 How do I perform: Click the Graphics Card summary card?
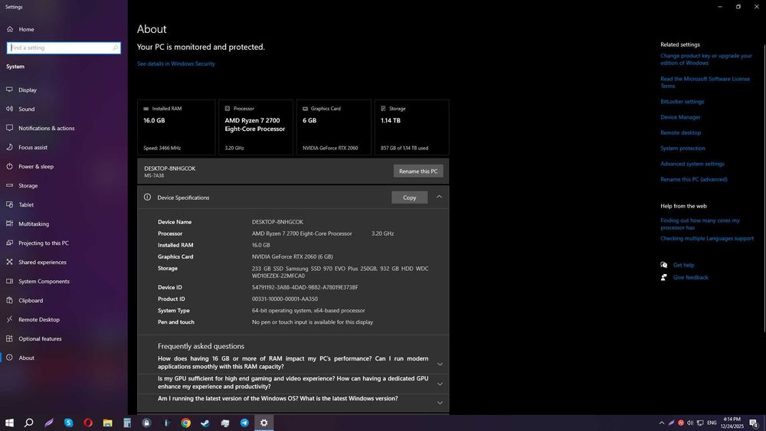click(334, 127)
